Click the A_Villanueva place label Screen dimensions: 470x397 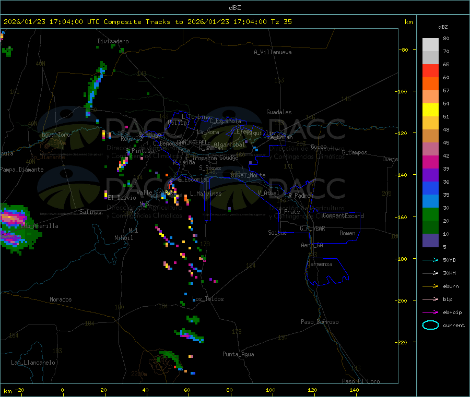(x=273, y=52)
